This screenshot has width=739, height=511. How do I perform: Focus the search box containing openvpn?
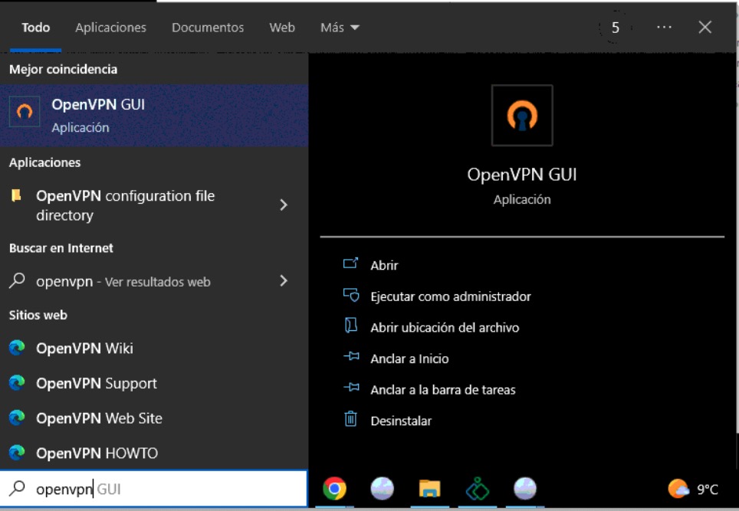(154, 489)
